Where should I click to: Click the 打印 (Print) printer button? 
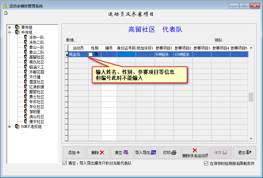(169, 153)
